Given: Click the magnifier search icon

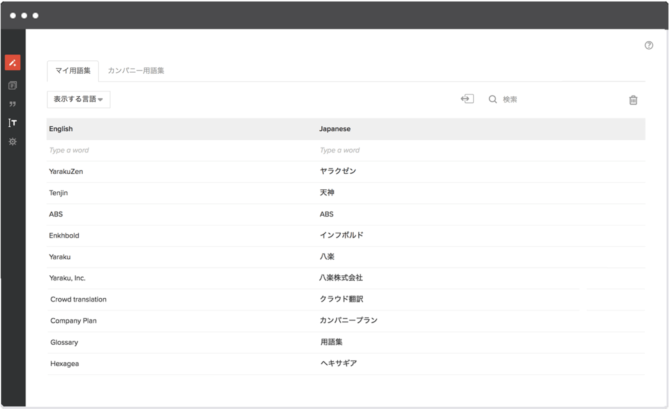Looking at the screenshot, I should coord(493,99).
